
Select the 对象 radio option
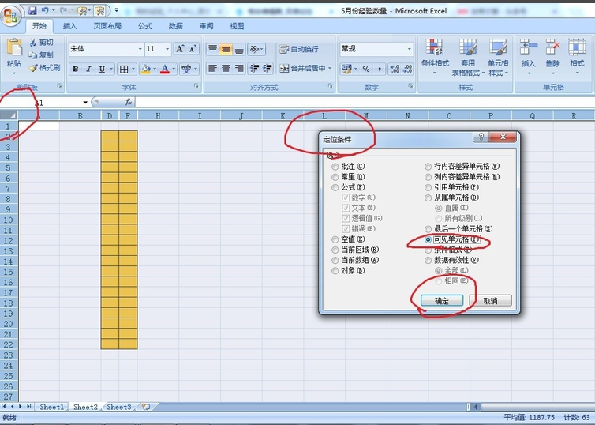335,270
